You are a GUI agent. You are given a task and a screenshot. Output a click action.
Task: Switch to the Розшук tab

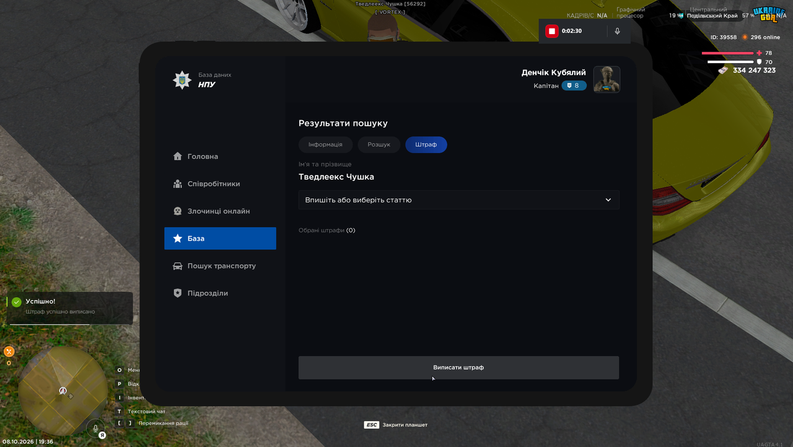(x=379, y=144)
